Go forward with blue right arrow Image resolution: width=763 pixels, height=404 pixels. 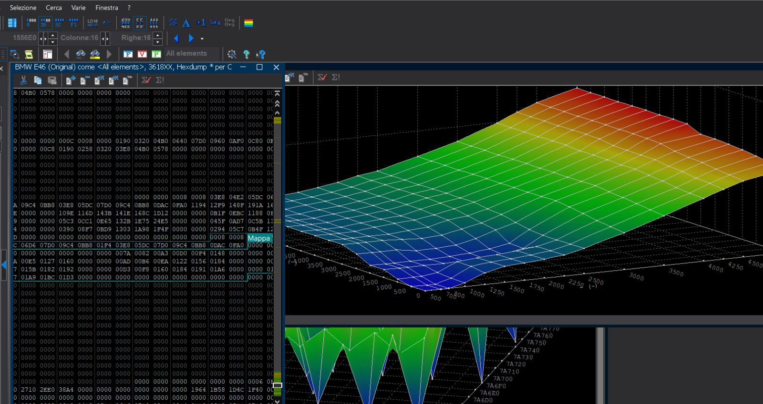(191, 38)
